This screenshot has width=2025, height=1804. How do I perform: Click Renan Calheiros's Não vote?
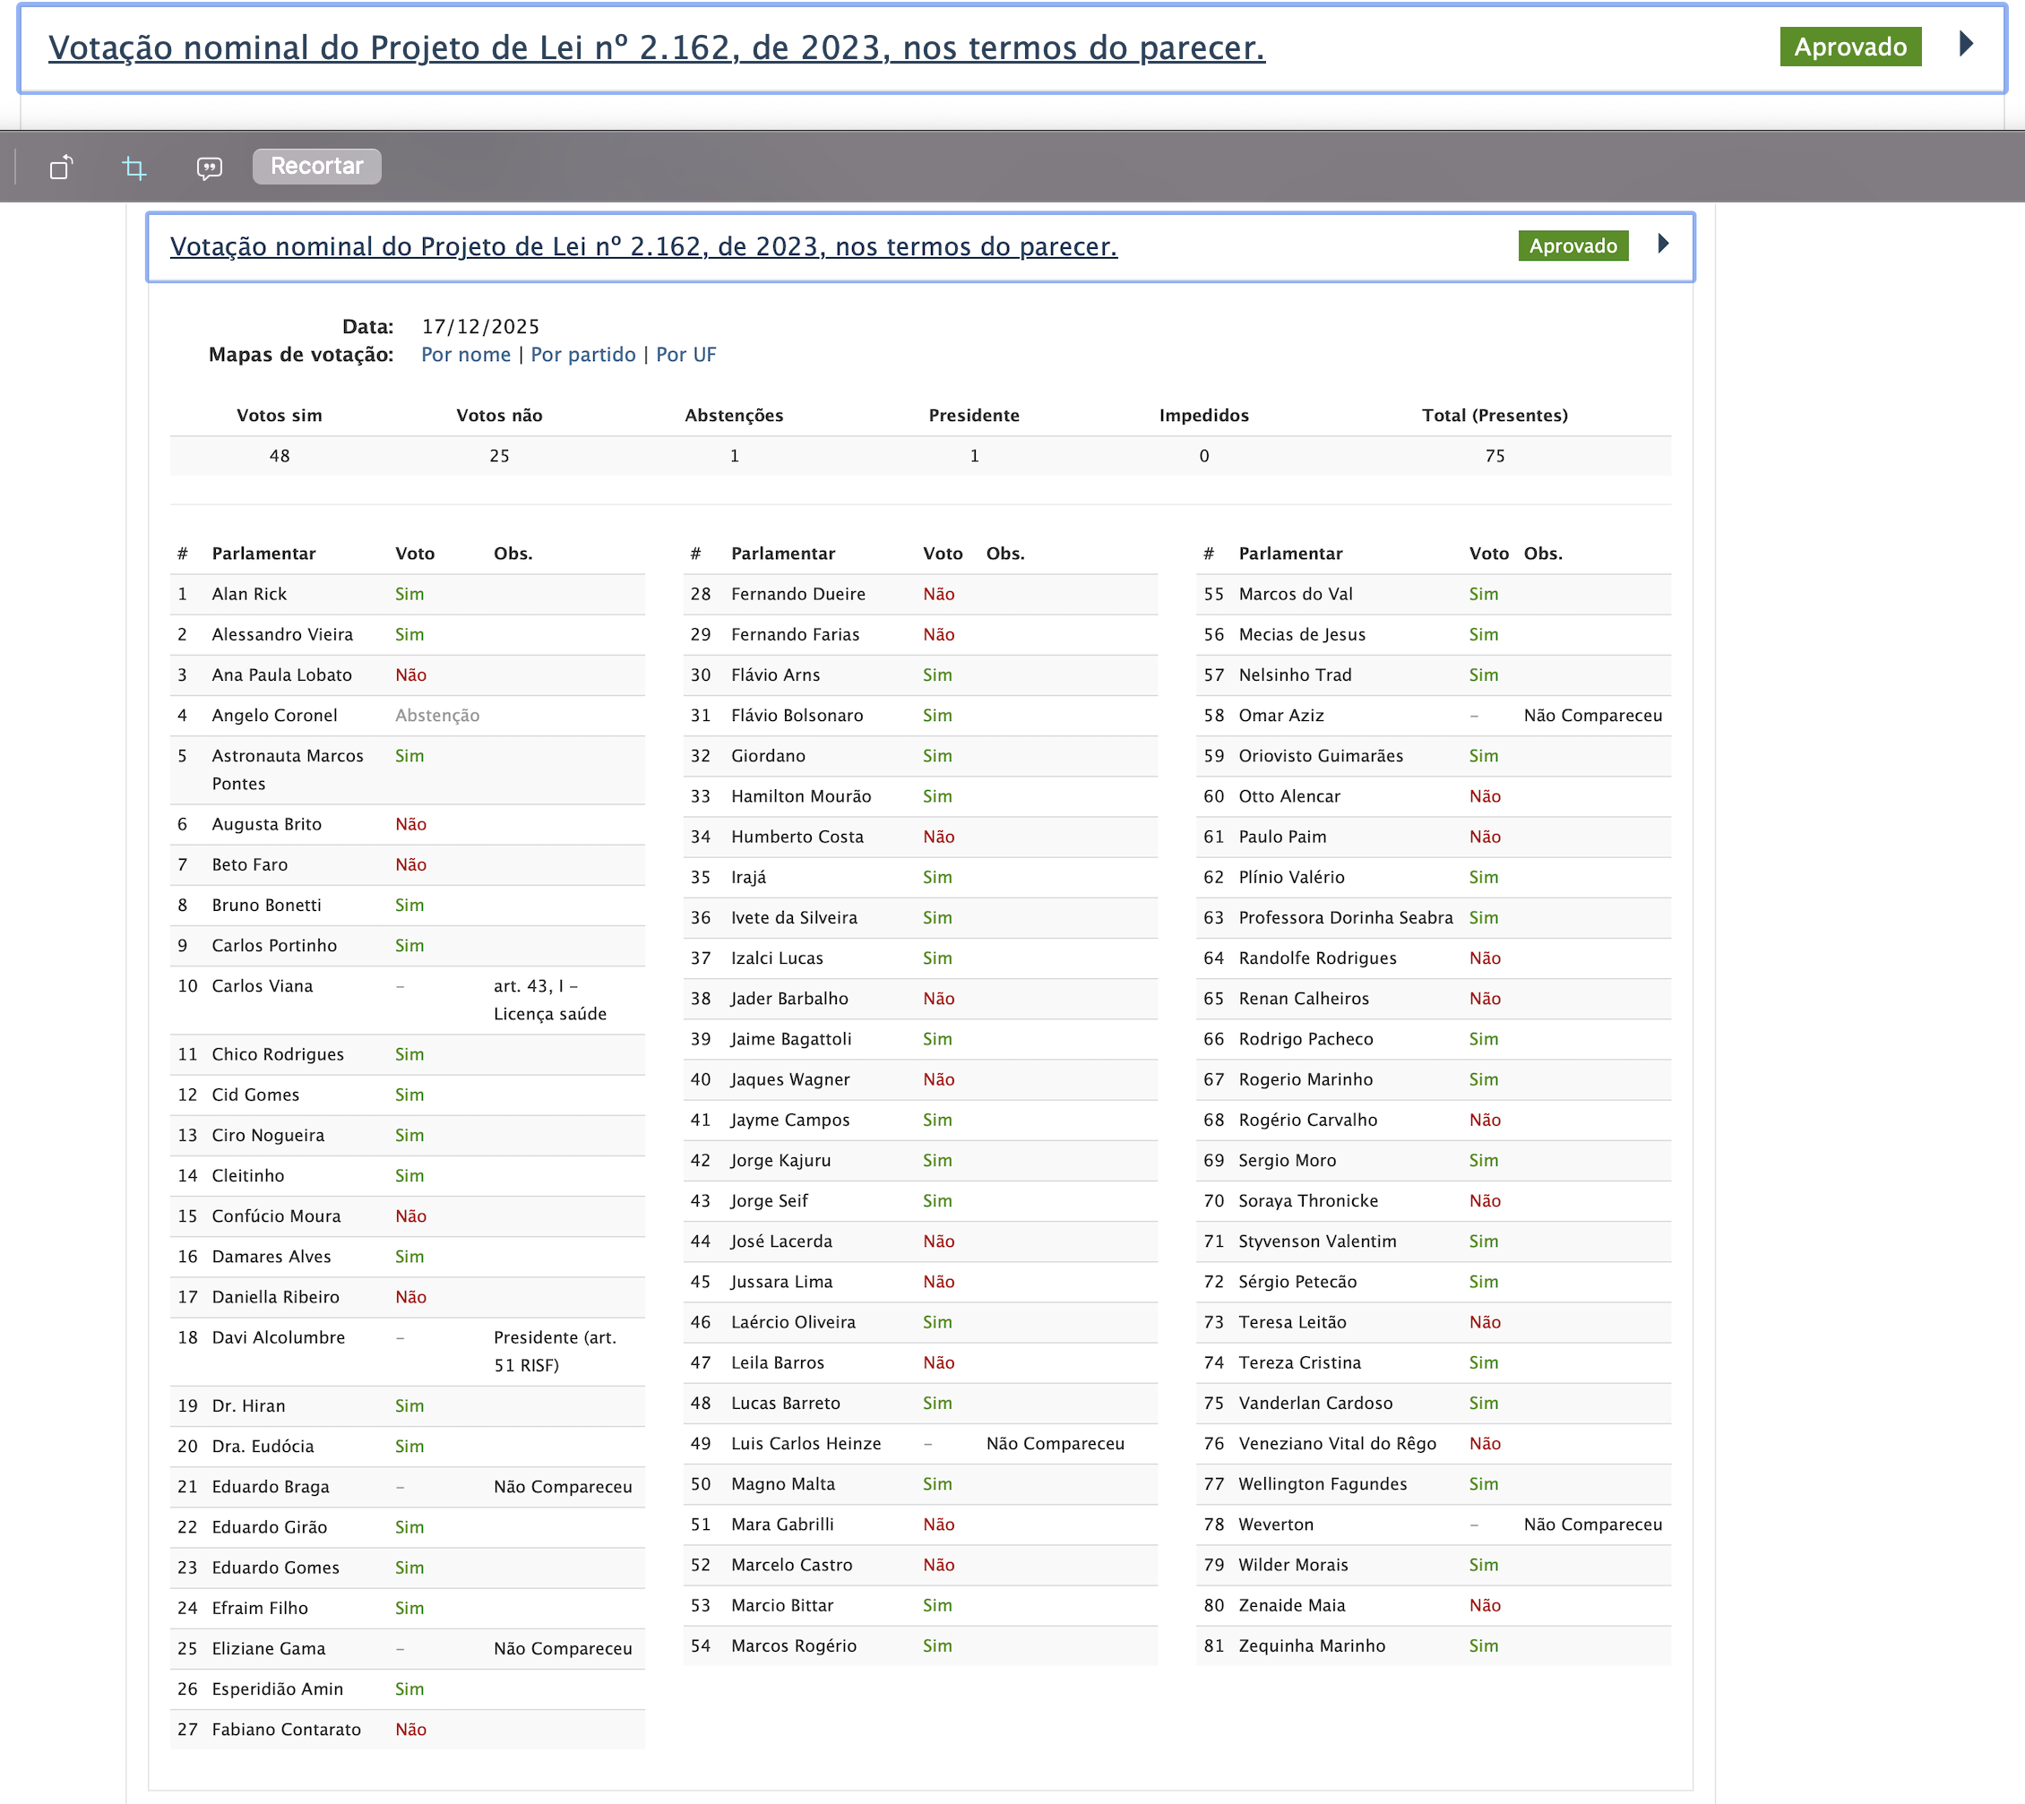coord(1485,999)
